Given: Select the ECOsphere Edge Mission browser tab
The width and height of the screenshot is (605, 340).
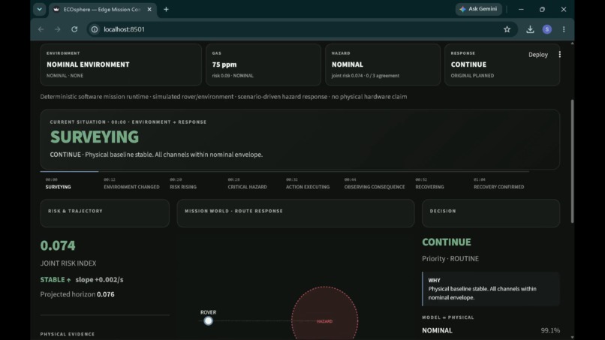Looking at the screenshot, I should click(102, 9).
